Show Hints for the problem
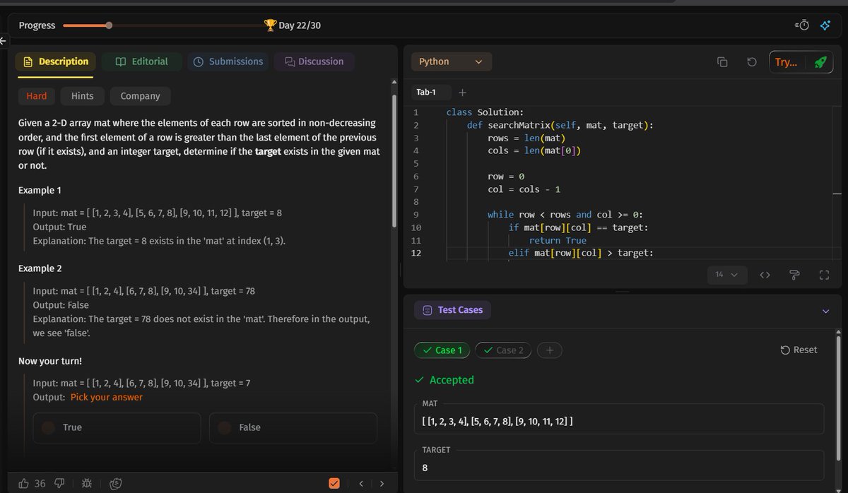This screenshot has height=493, width=848. coord(82,96)
